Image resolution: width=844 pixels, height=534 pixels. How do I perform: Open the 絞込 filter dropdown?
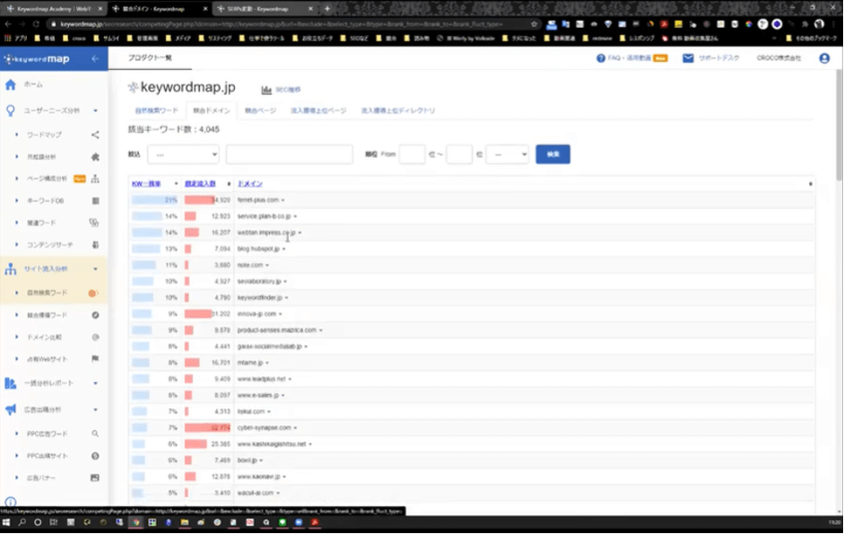pyautogui.click(x=183, y=154)
